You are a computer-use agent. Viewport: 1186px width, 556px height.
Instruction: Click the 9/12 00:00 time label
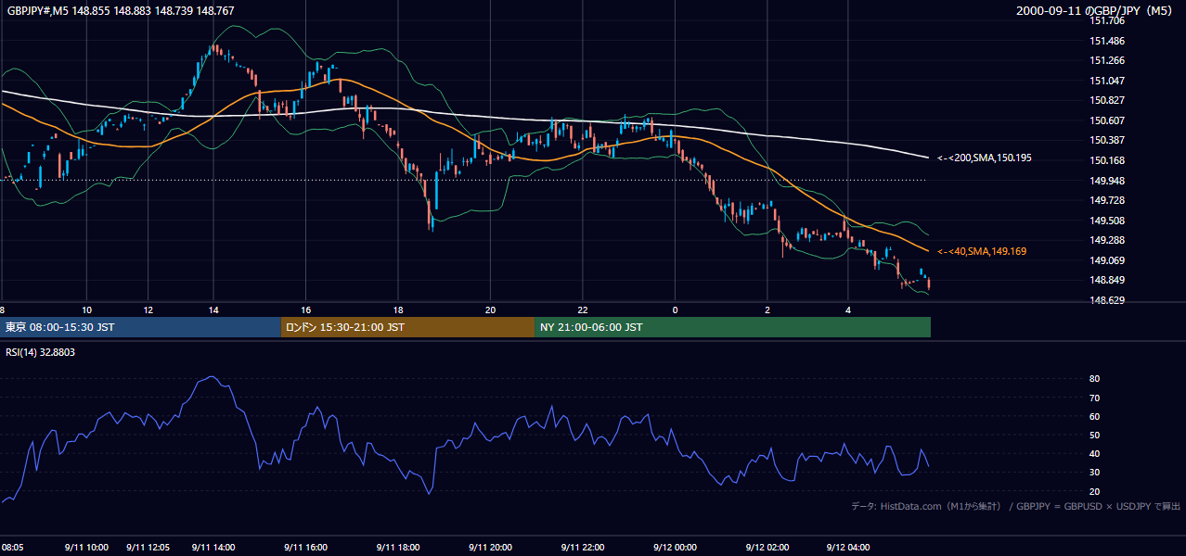(675, 548)
